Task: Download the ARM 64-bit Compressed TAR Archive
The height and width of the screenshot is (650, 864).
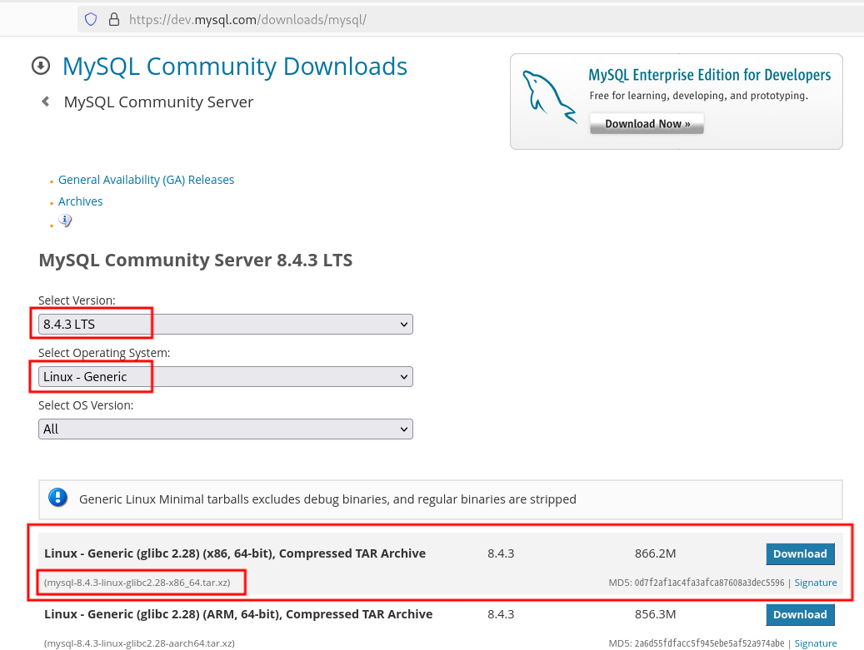Action: click(x=799, y=614)
